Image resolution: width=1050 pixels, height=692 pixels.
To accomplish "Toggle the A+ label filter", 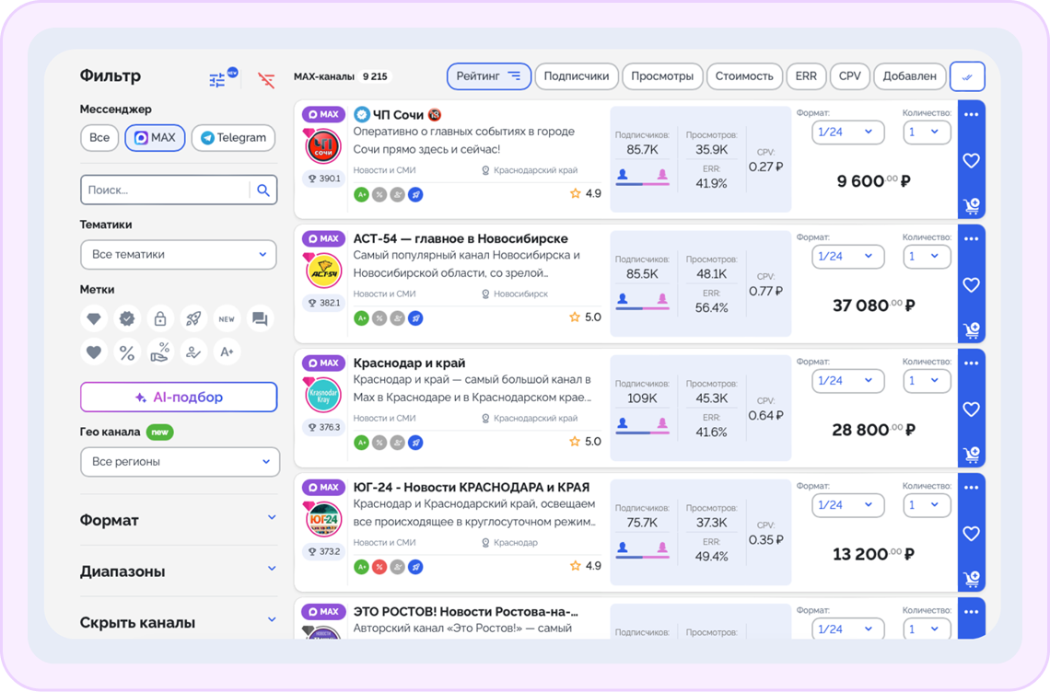I will coord(227,352).
